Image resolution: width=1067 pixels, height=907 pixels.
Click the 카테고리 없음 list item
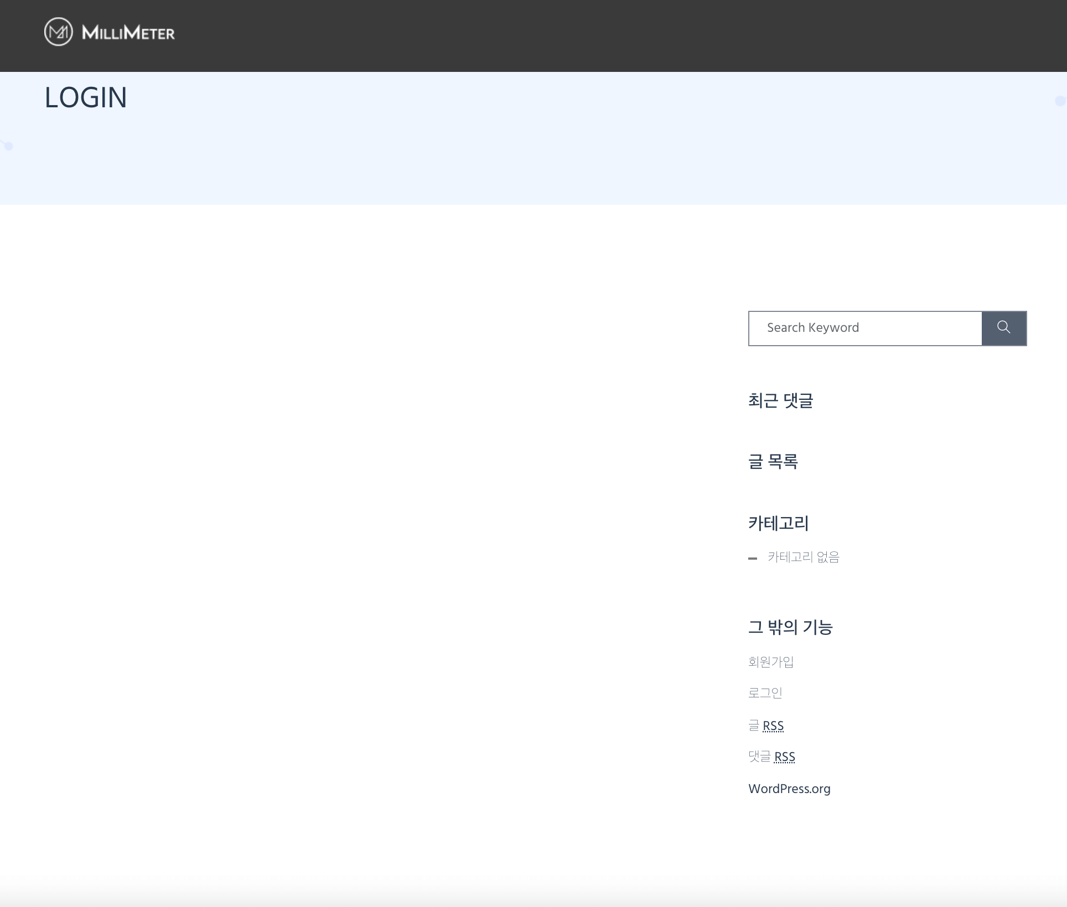click(803, 557)
